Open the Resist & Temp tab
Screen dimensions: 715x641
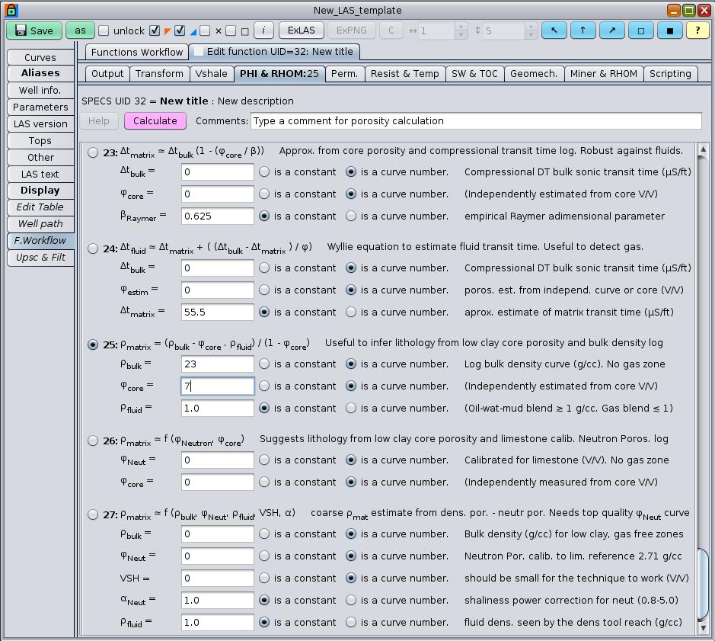(x=405, y=73)
